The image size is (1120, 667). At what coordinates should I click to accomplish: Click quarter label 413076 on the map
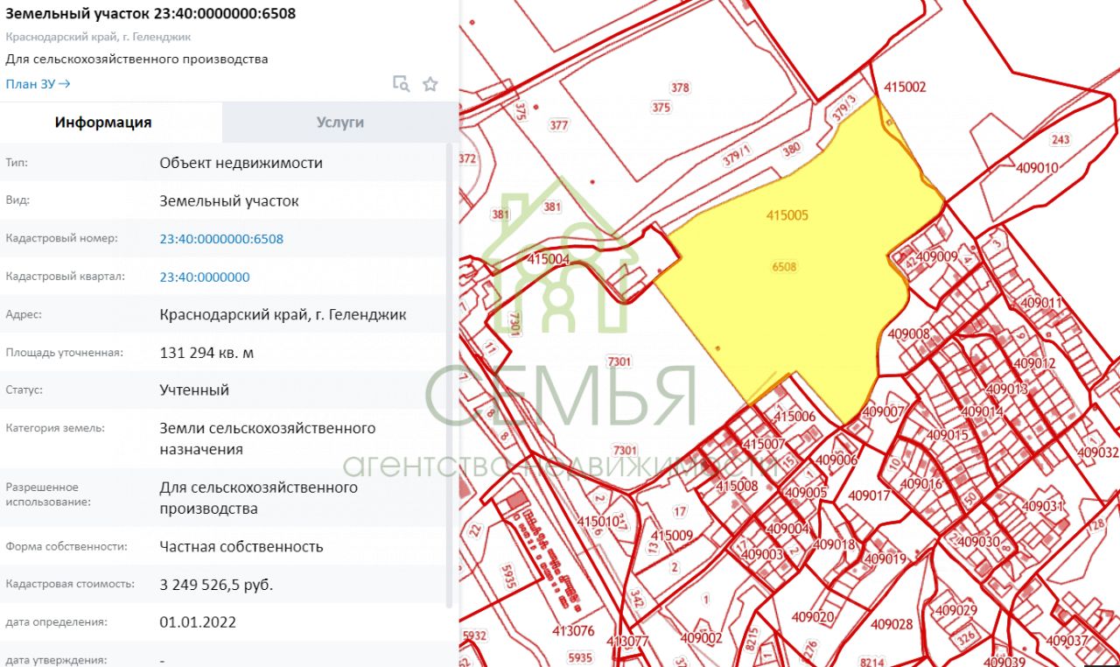coord(573,630)
